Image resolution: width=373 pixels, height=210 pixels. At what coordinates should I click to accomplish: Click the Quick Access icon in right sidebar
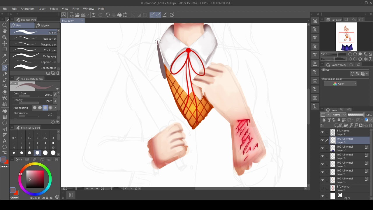pos(315,21)
